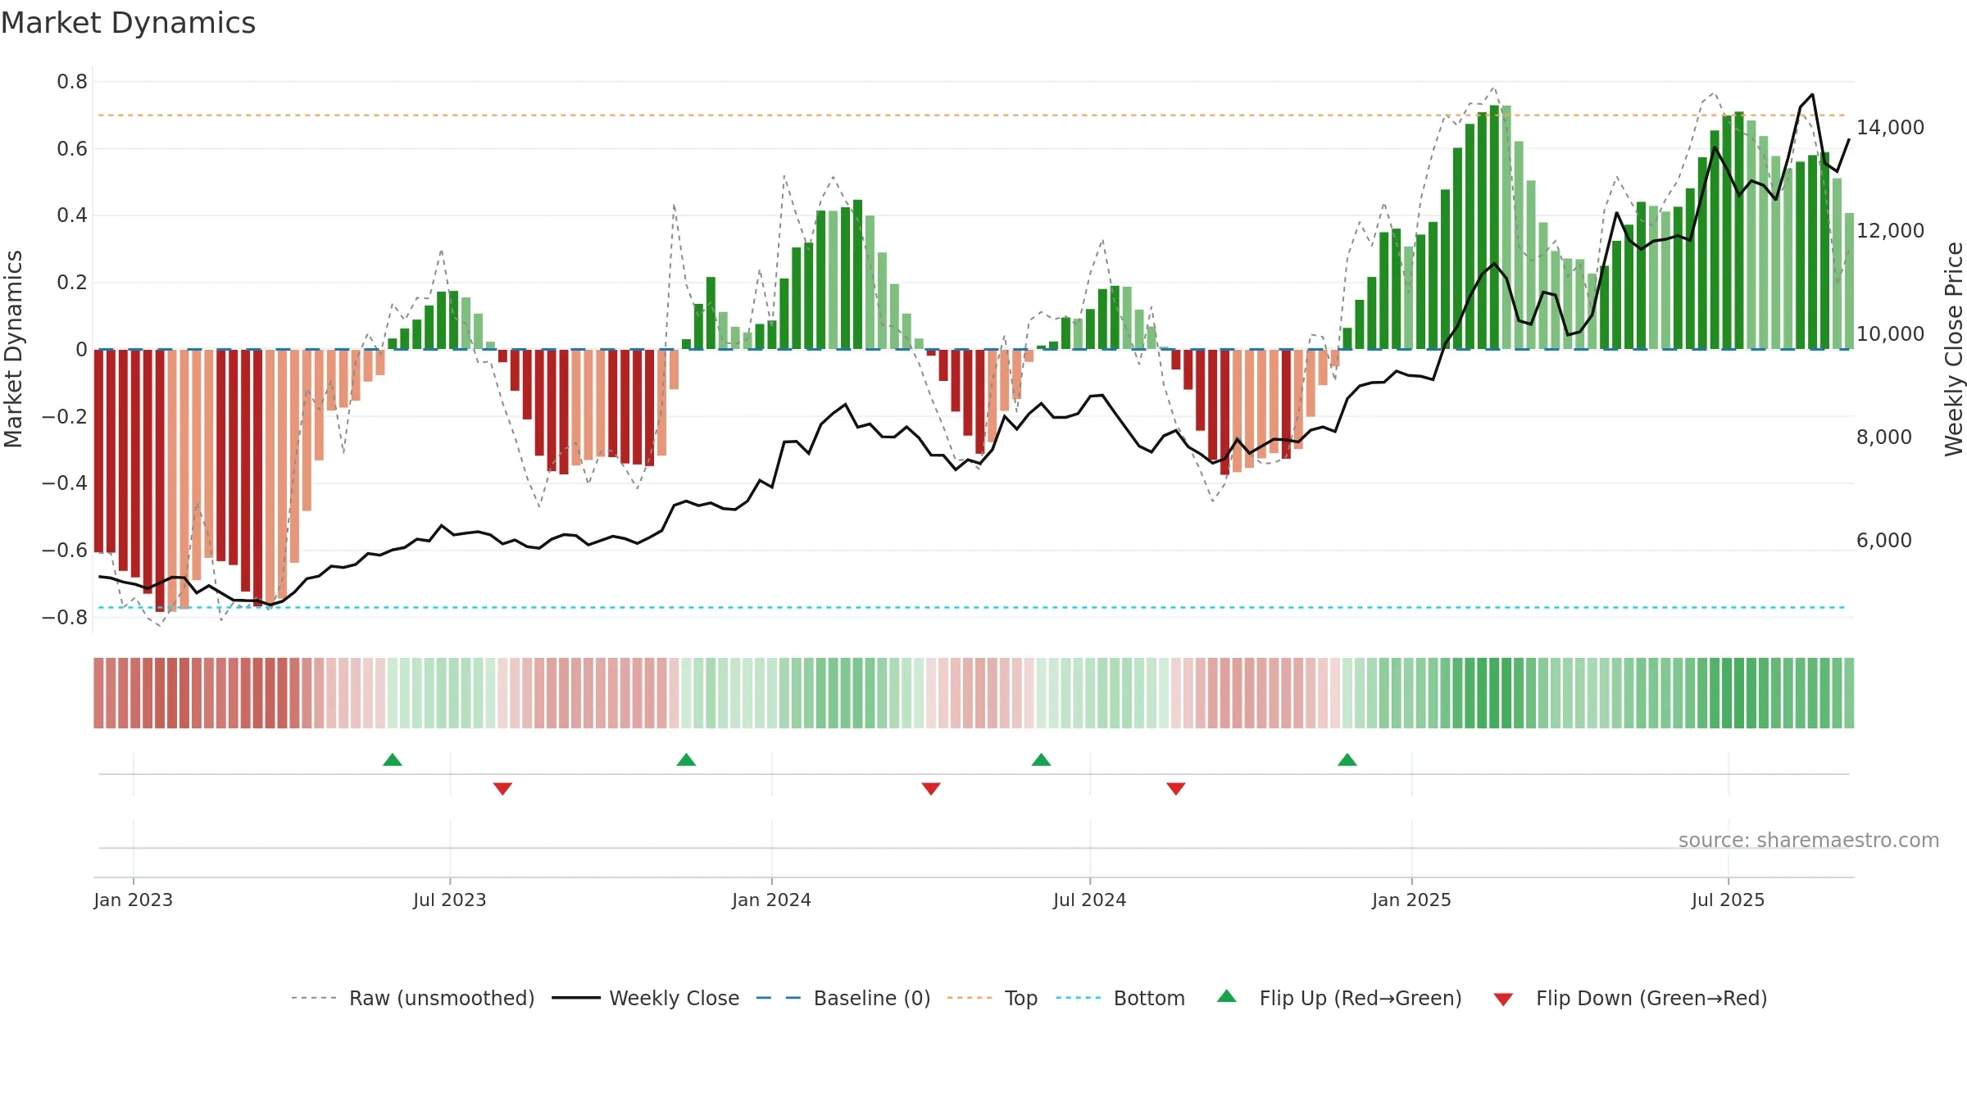This screenshot has height=1106, width=1967.
Task: Click the source: sharemaestro.com text
Action: 1809,841
